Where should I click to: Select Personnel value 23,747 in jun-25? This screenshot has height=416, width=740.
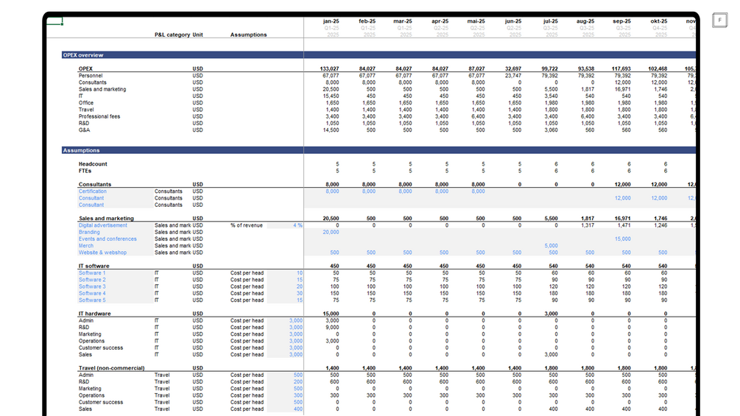(x=513, y=75)
